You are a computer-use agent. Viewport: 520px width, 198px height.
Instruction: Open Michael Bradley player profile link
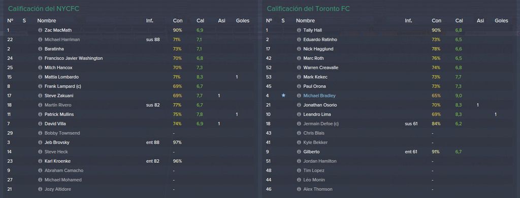tap(319, 95)
